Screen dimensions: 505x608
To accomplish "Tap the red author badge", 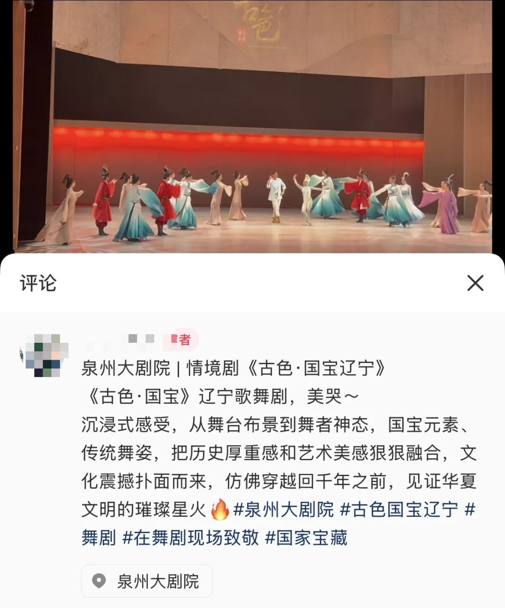I will (x=181, y=340).
